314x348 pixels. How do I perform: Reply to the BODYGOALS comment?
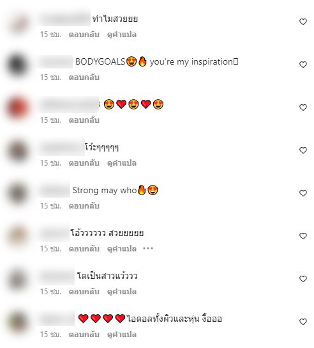coord(84,77)
